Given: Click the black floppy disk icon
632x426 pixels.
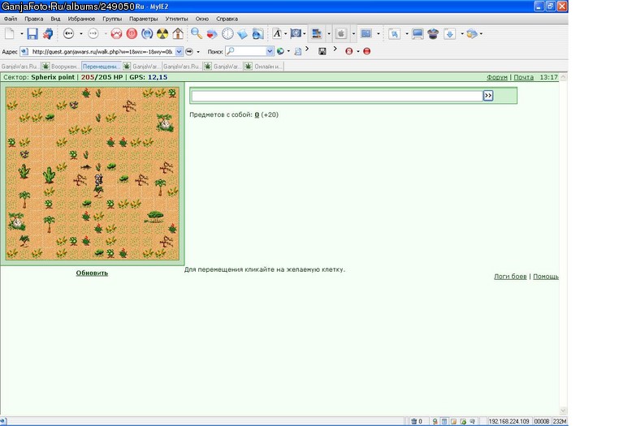Looking at the screenshot, I should tap(322, 51).
